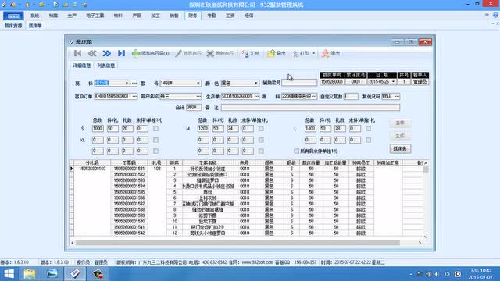
Task: Open the 生产 menu
Action: (72, 16)
